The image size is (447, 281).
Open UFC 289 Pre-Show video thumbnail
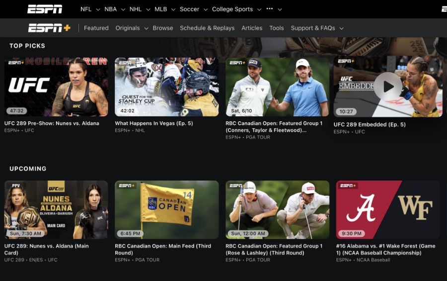tap(56, 87)
